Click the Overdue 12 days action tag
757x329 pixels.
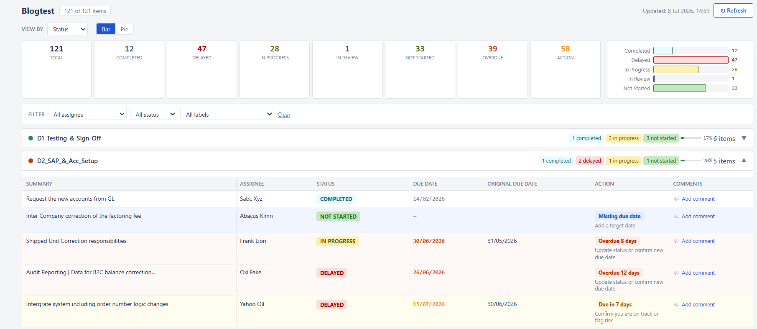click(x=619, y=273)
